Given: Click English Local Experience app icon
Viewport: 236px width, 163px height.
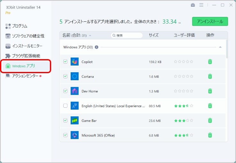Looking at the screenshot, I should tap(75, 106).
